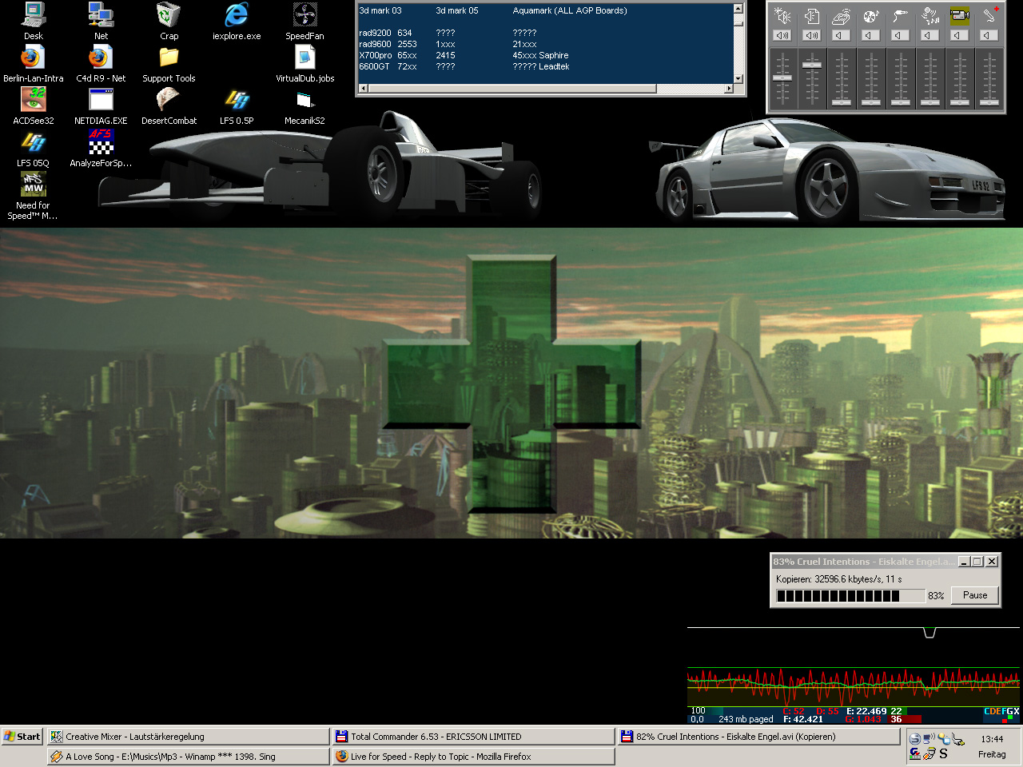Click the wave channel fader handle
The height and width of the screenshot is (767, 1023).
(812, 65)
